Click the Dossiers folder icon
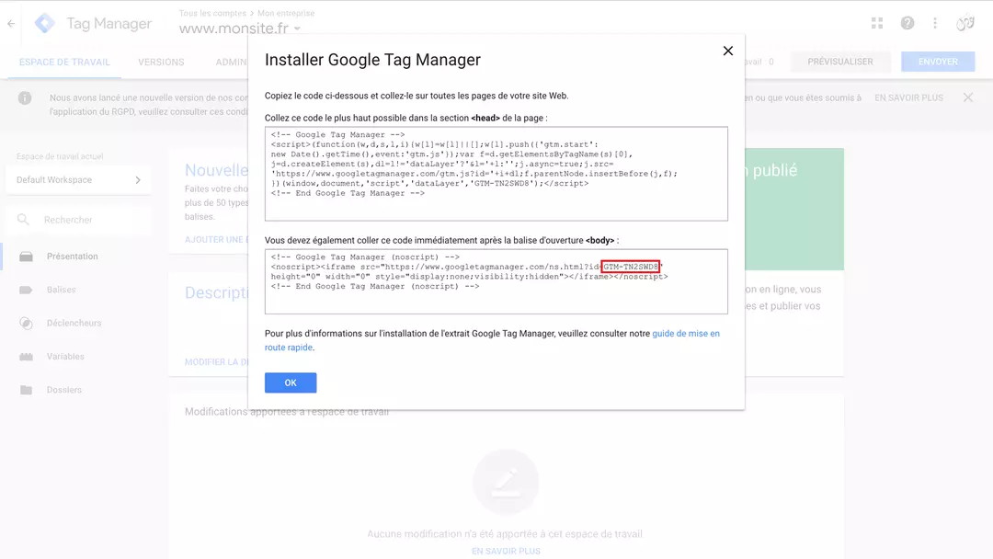Screen dimensions: 993x559 [x=26, y=390]
